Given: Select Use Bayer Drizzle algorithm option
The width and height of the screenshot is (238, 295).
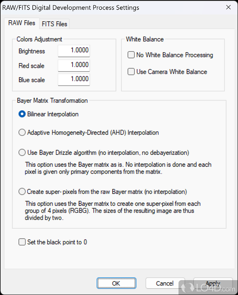Looking at the screenshot, I should pyautogui.click(x=22, y=153).
